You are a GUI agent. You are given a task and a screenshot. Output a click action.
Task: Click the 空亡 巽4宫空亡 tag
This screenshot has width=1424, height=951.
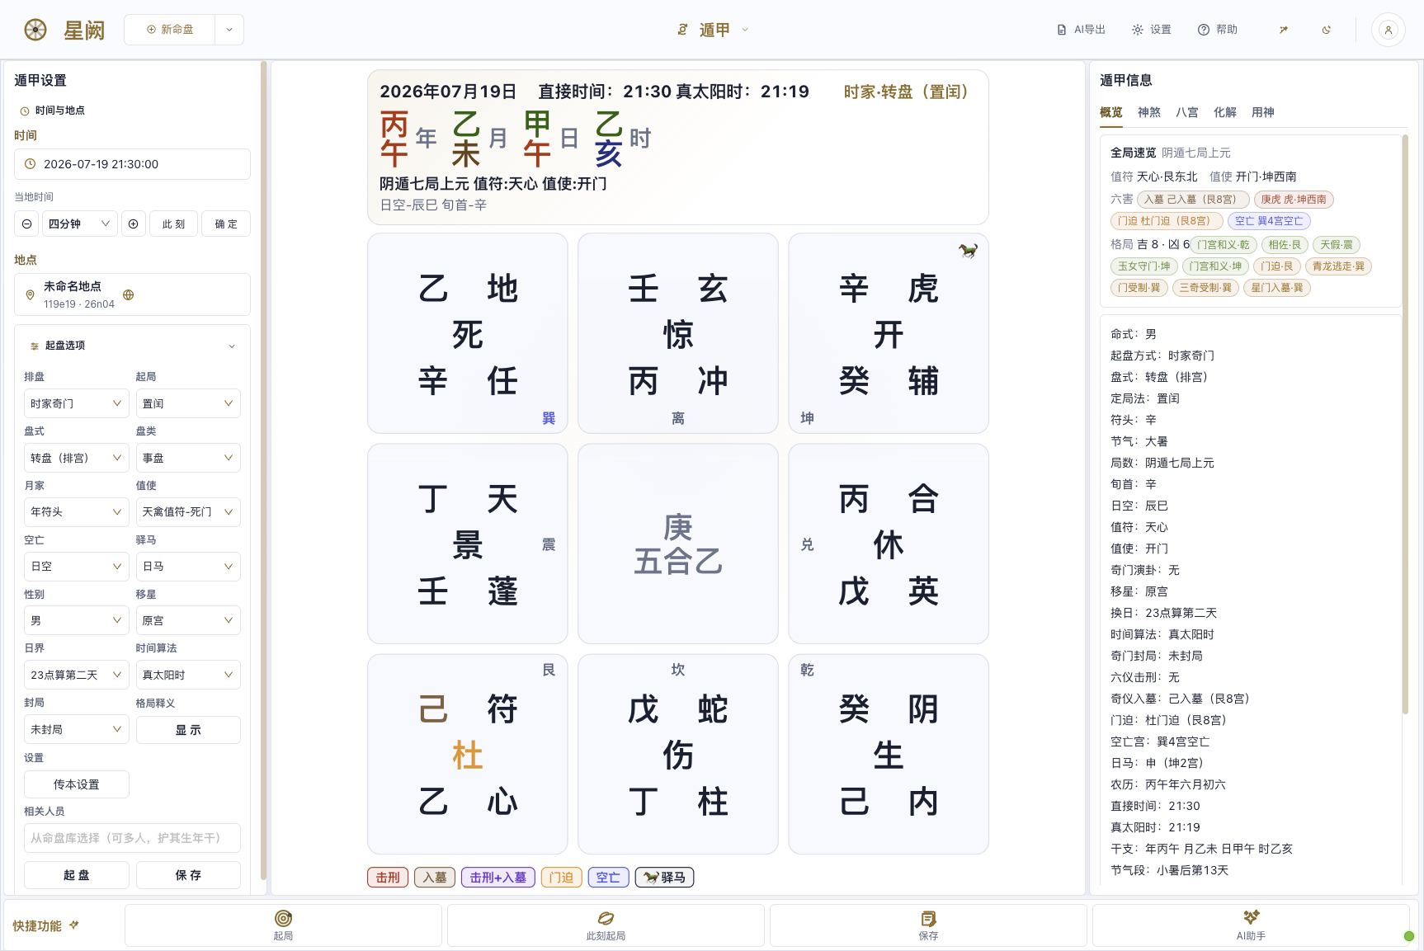[x=1269, y=221]
